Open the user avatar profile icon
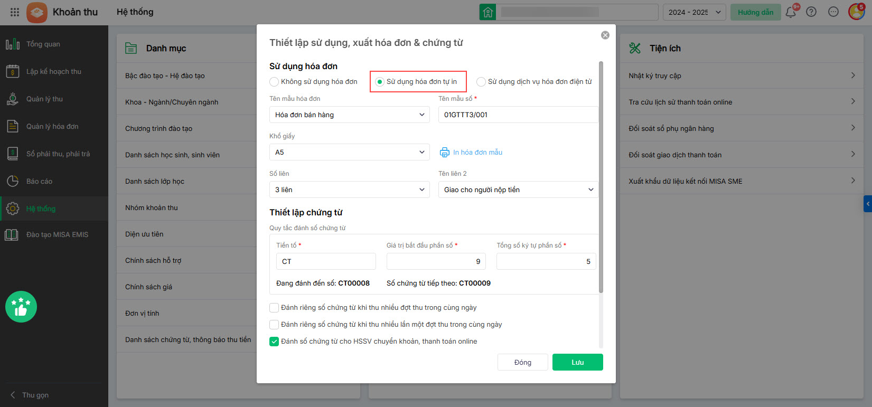This screenshot has width=872, height=407. (x=856, y=12)
